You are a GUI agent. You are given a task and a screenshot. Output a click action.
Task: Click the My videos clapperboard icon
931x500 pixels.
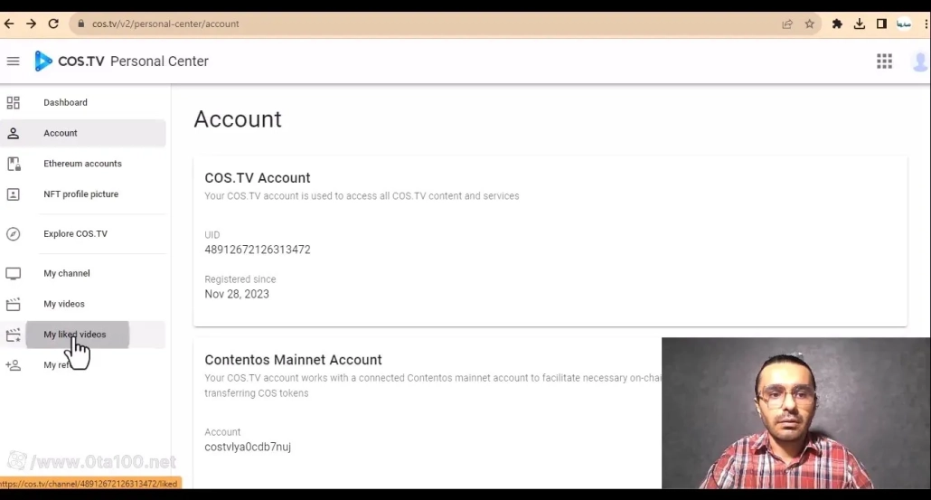(14, 305)
